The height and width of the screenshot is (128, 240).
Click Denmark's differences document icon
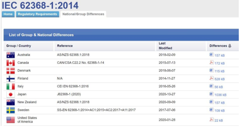point(211,71)
